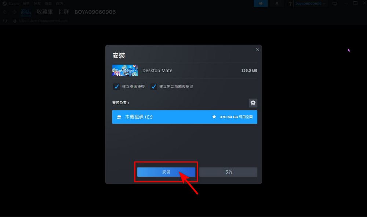
Task: Uncheck the 建立開始功能表捷徑 start menu shortcut checkbox
Action: [x=153, y=87]
